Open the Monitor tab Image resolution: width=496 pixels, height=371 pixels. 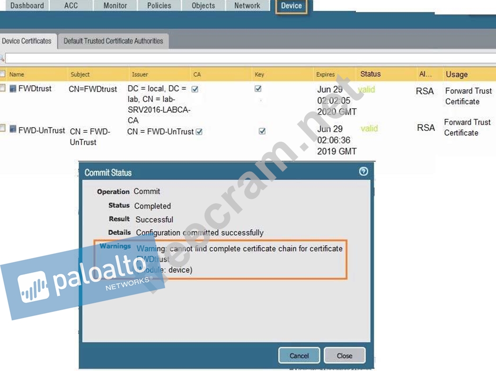115,6
